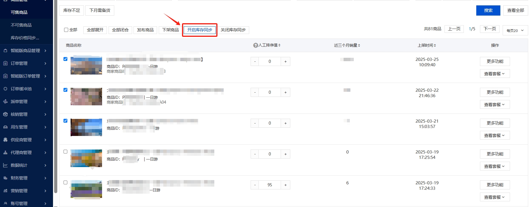This screenshot has height=207, width=529.
Task: Check the 全部 select-all checkbox
Action: click(x=66, y=30)
